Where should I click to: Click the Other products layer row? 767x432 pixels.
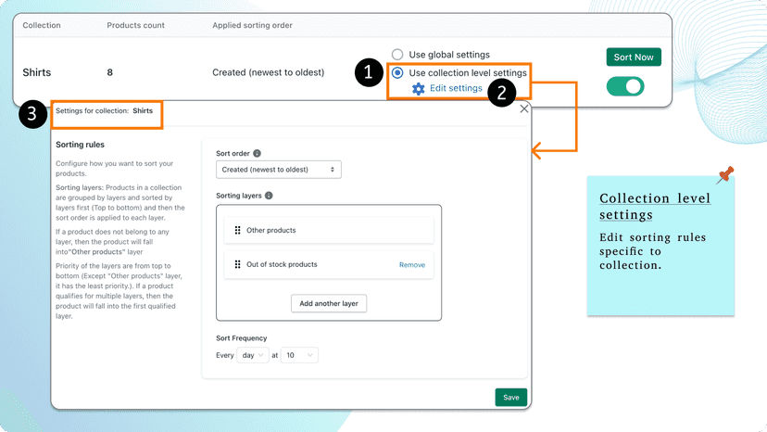pos(329,230)
